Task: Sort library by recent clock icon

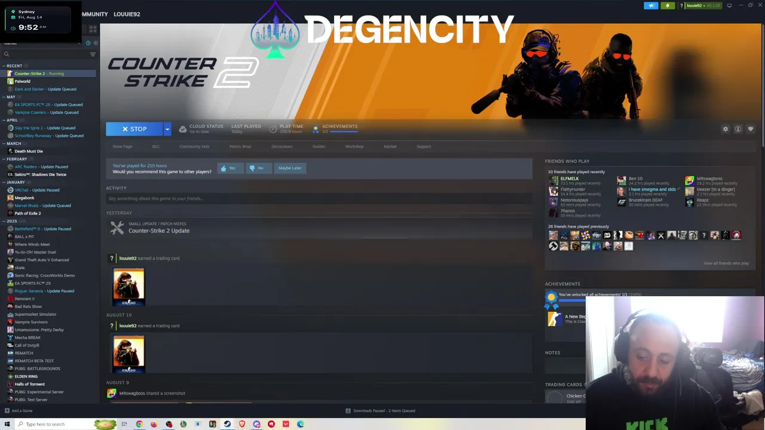Action: (x=88, y=43)
